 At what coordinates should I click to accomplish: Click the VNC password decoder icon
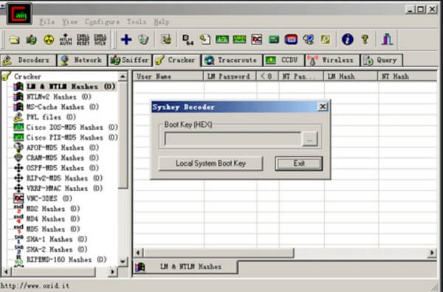pos(256,40)
